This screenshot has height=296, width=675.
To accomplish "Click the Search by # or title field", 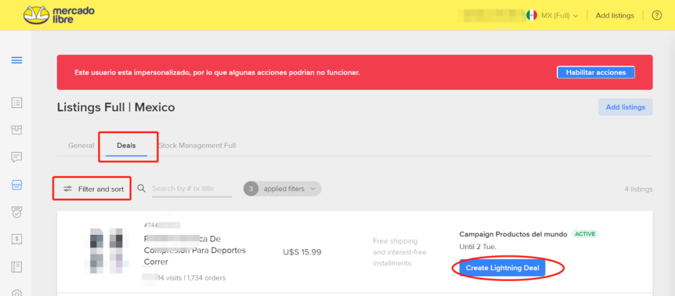I will (192, 189).
